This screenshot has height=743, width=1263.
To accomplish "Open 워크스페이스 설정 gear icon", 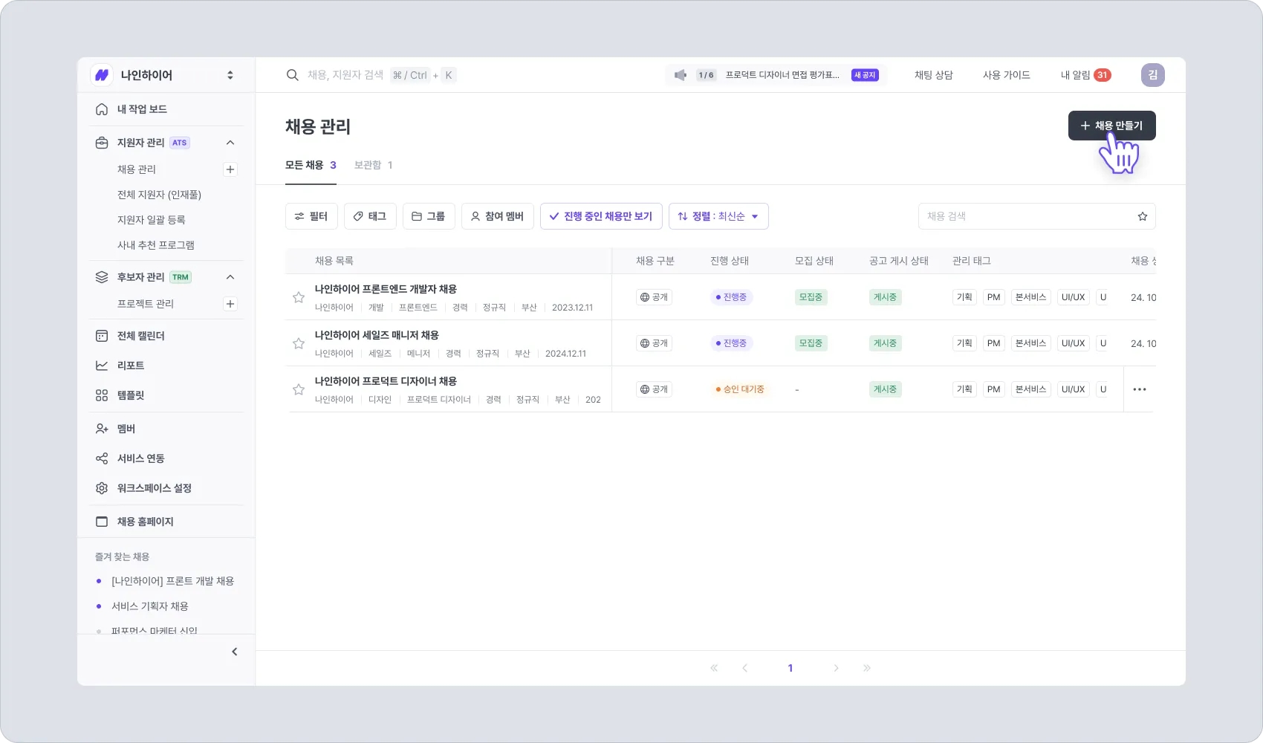I will tap(102, 488).
